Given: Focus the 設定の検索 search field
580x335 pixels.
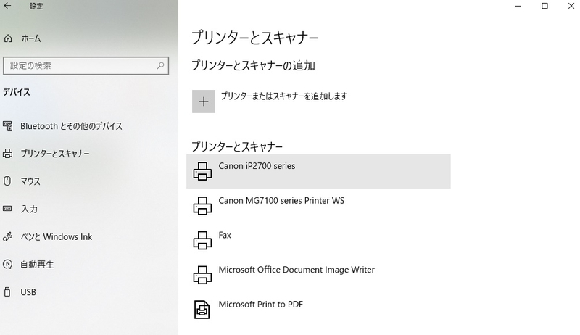Looking at the screenshot, I should [x=86, y=66].
